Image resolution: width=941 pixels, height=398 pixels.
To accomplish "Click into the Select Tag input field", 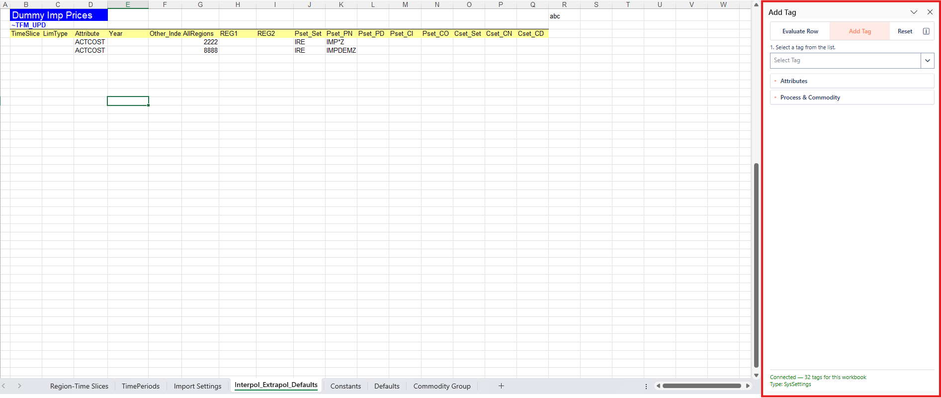I will pos(846,61).
